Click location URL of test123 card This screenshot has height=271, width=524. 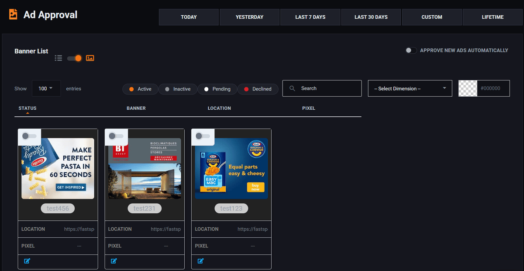[253, 229]
